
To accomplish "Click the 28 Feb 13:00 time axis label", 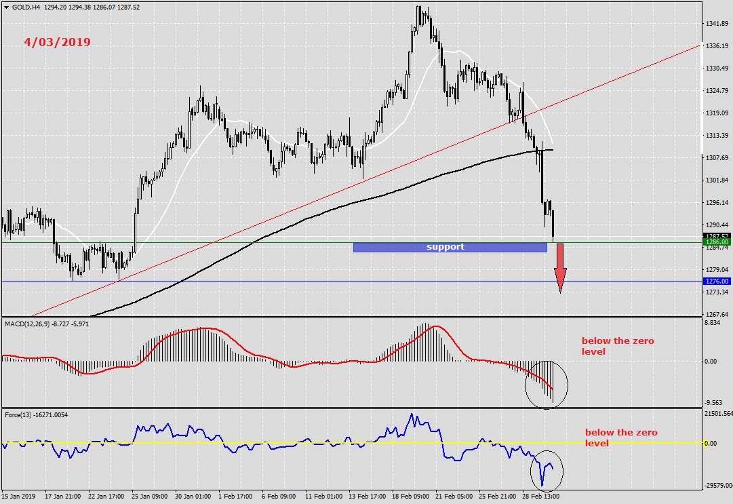I will [541, 496].
